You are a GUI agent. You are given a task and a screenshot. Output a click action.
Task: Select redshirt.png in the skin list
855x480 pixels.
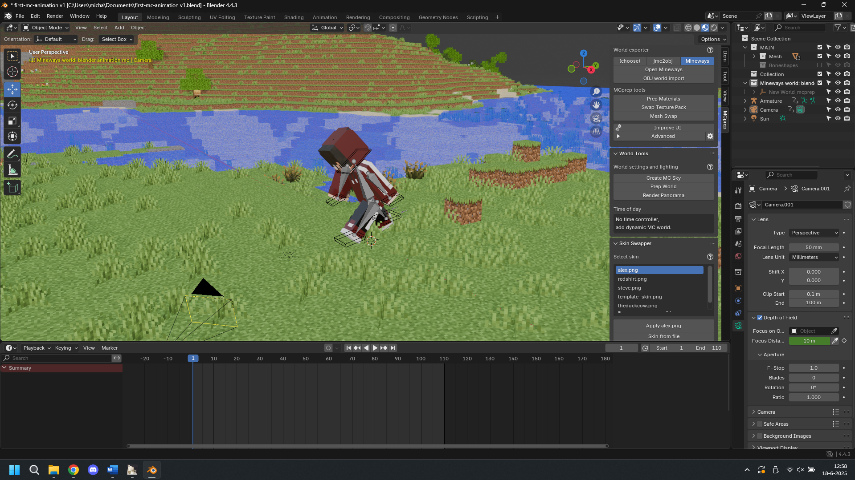point(632,279)
